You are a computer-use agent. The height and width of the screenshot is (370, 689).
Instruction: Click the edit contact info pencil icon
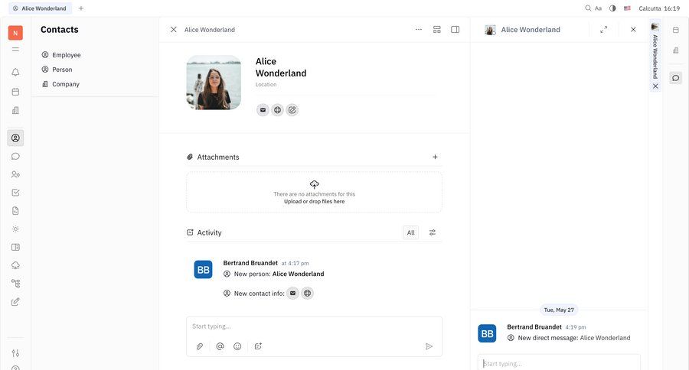pos(292,110)
